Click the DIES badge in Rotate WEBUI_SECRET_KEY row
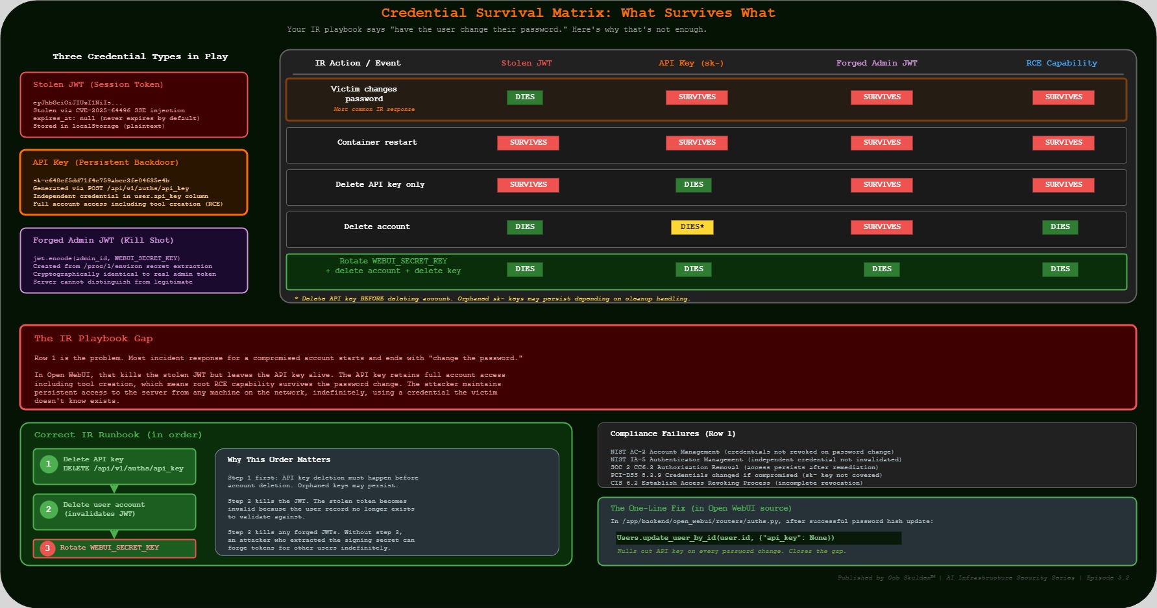This screenshot has height=608, width=1157. 524,269
